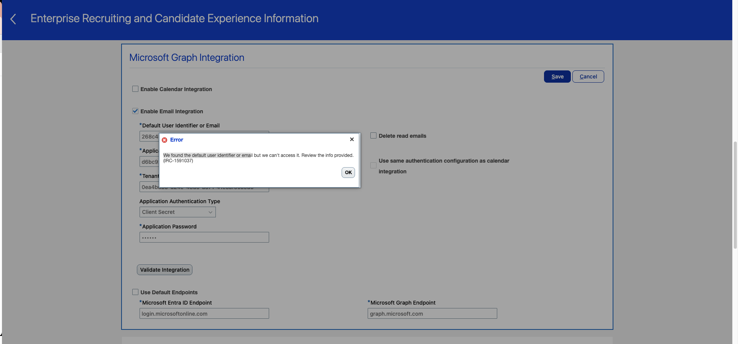Click the red error icon in dialog

(164, 140)
